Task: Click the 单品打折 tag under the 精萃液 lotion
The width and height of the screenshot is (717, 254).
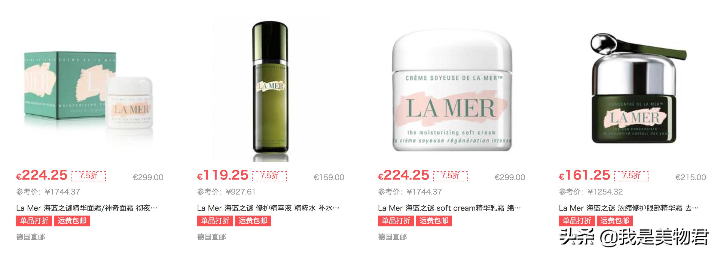Action: click(x=215, y=221)
